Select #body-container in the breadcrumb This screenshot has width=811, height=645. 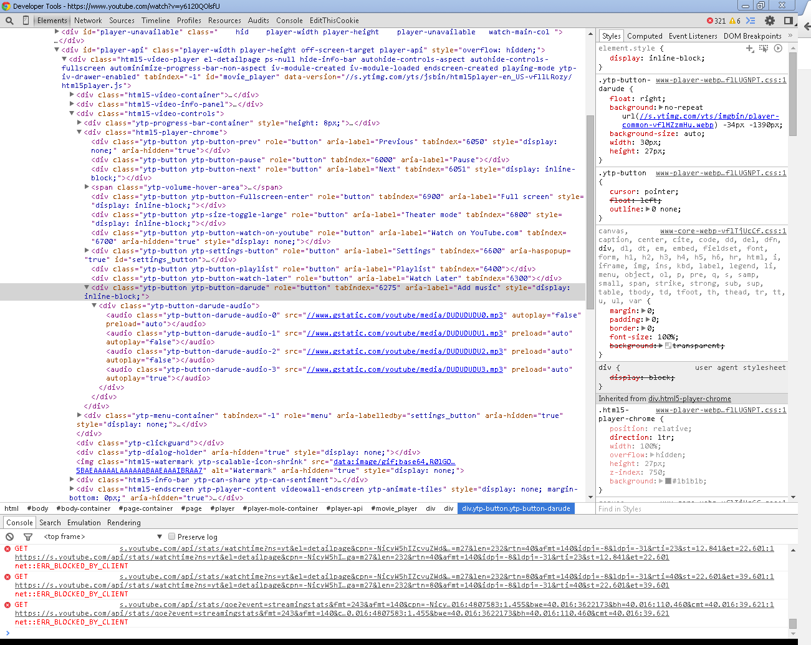(84, 508)
